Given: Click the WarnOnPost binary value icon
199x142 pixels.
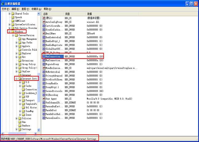Looking at the screenshot, I should coord(43,110).
